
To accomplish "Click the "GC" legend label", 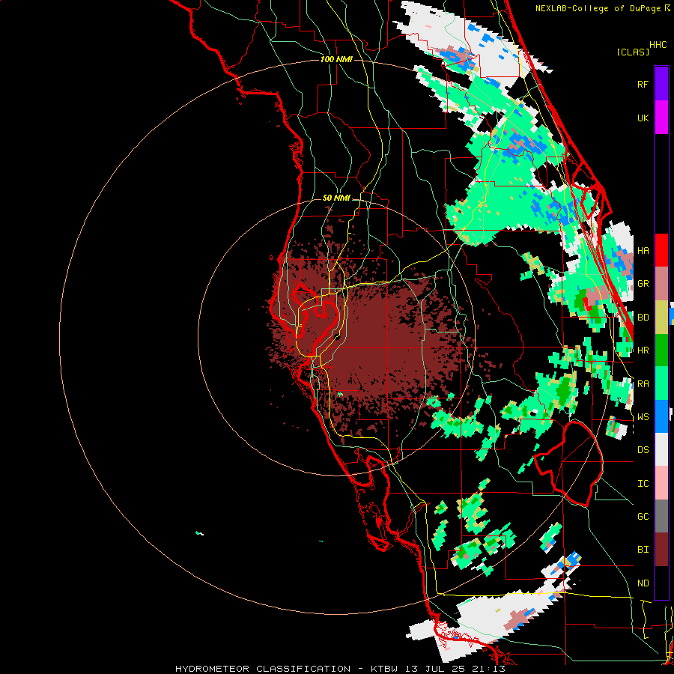I will [643, 517].
